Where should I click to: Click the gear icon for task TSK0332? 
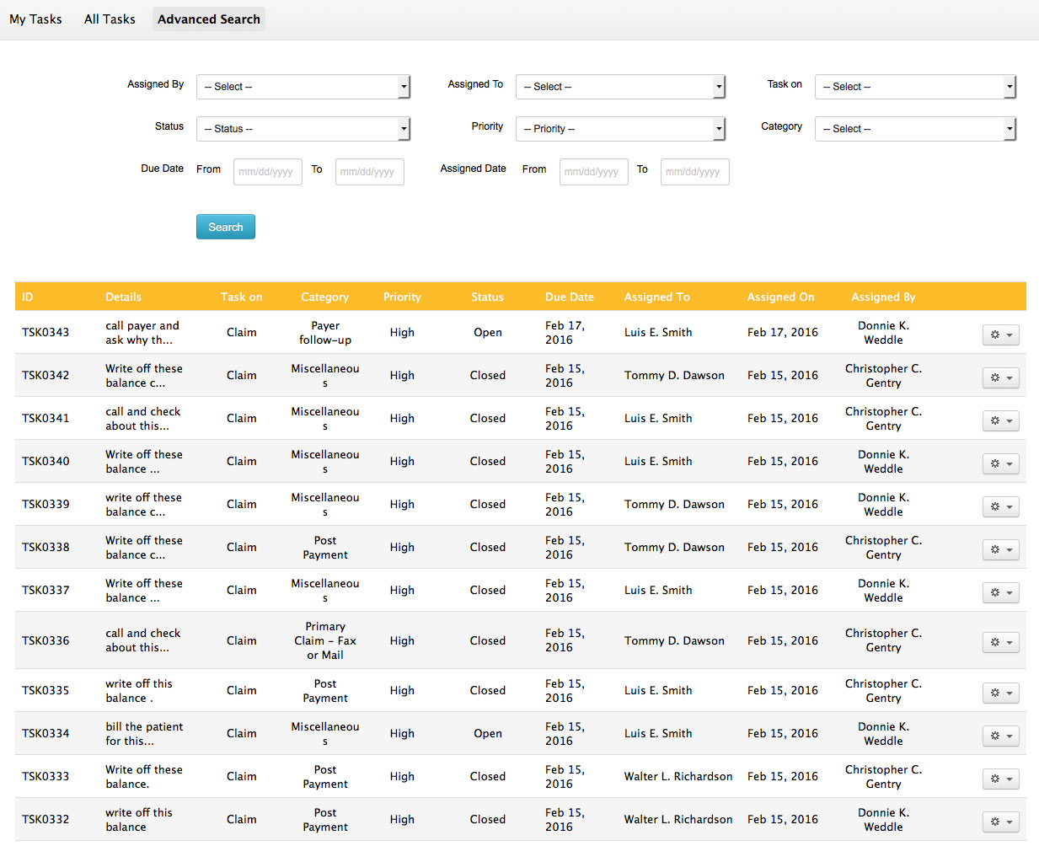point(999,822)
